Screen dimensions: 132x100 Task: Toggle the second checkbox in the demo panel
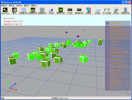108,27
